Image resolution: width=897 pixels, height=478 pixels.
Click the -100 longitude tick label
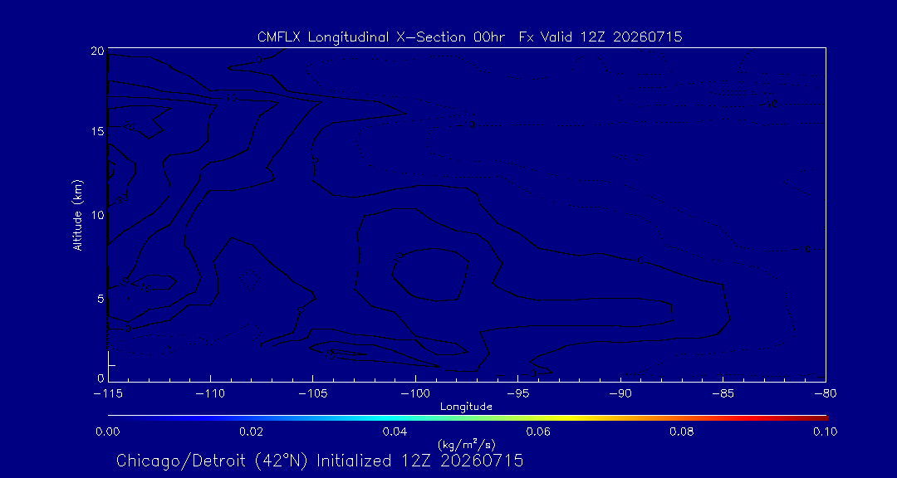(x=415, y=393)
